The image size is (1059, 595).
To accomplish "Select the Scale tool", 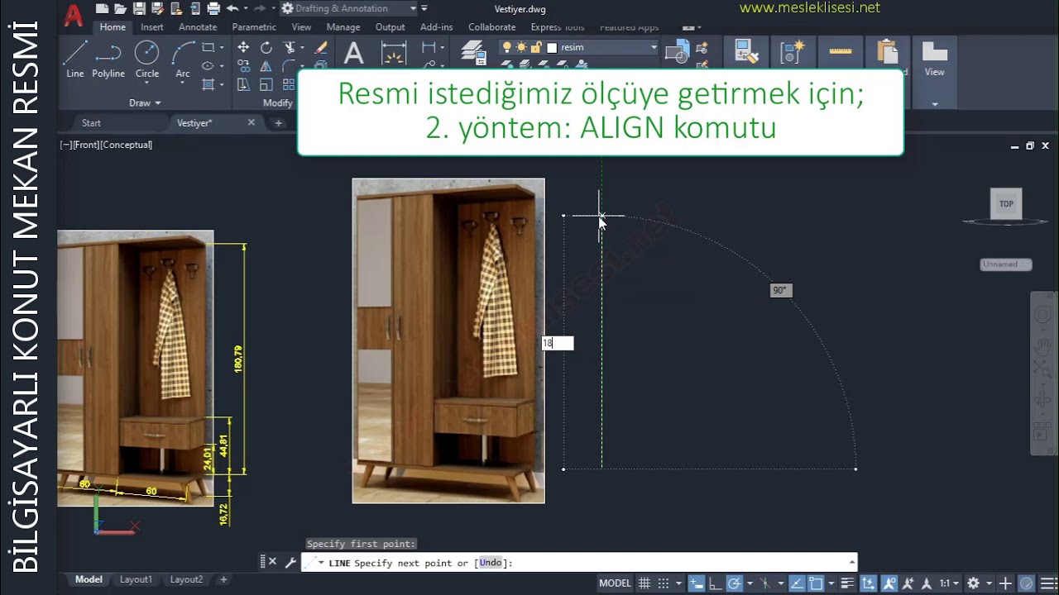I will coord(266,84).
